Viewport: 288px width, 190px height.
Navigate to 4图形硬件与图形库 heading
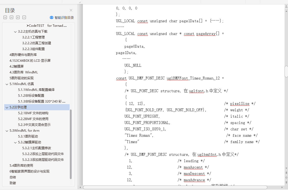point(23,55)
